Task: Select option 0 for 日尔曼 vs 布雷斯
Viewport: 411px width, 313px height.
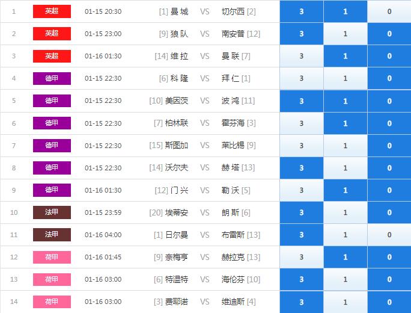Action: click(389, 235)
